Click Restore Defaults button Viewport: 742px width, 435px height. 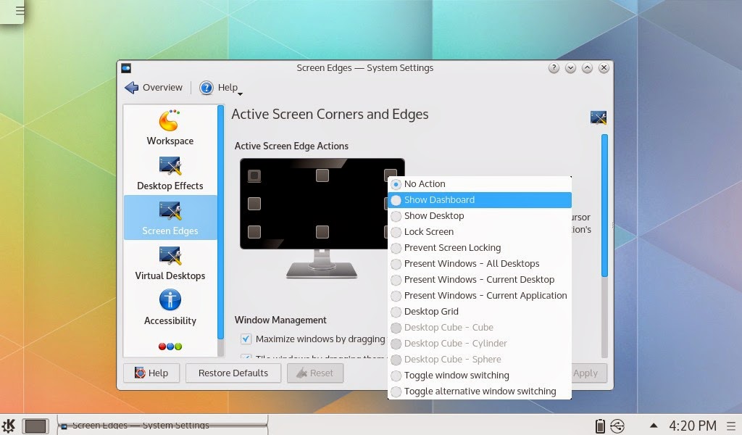click(x=233, y=373)
